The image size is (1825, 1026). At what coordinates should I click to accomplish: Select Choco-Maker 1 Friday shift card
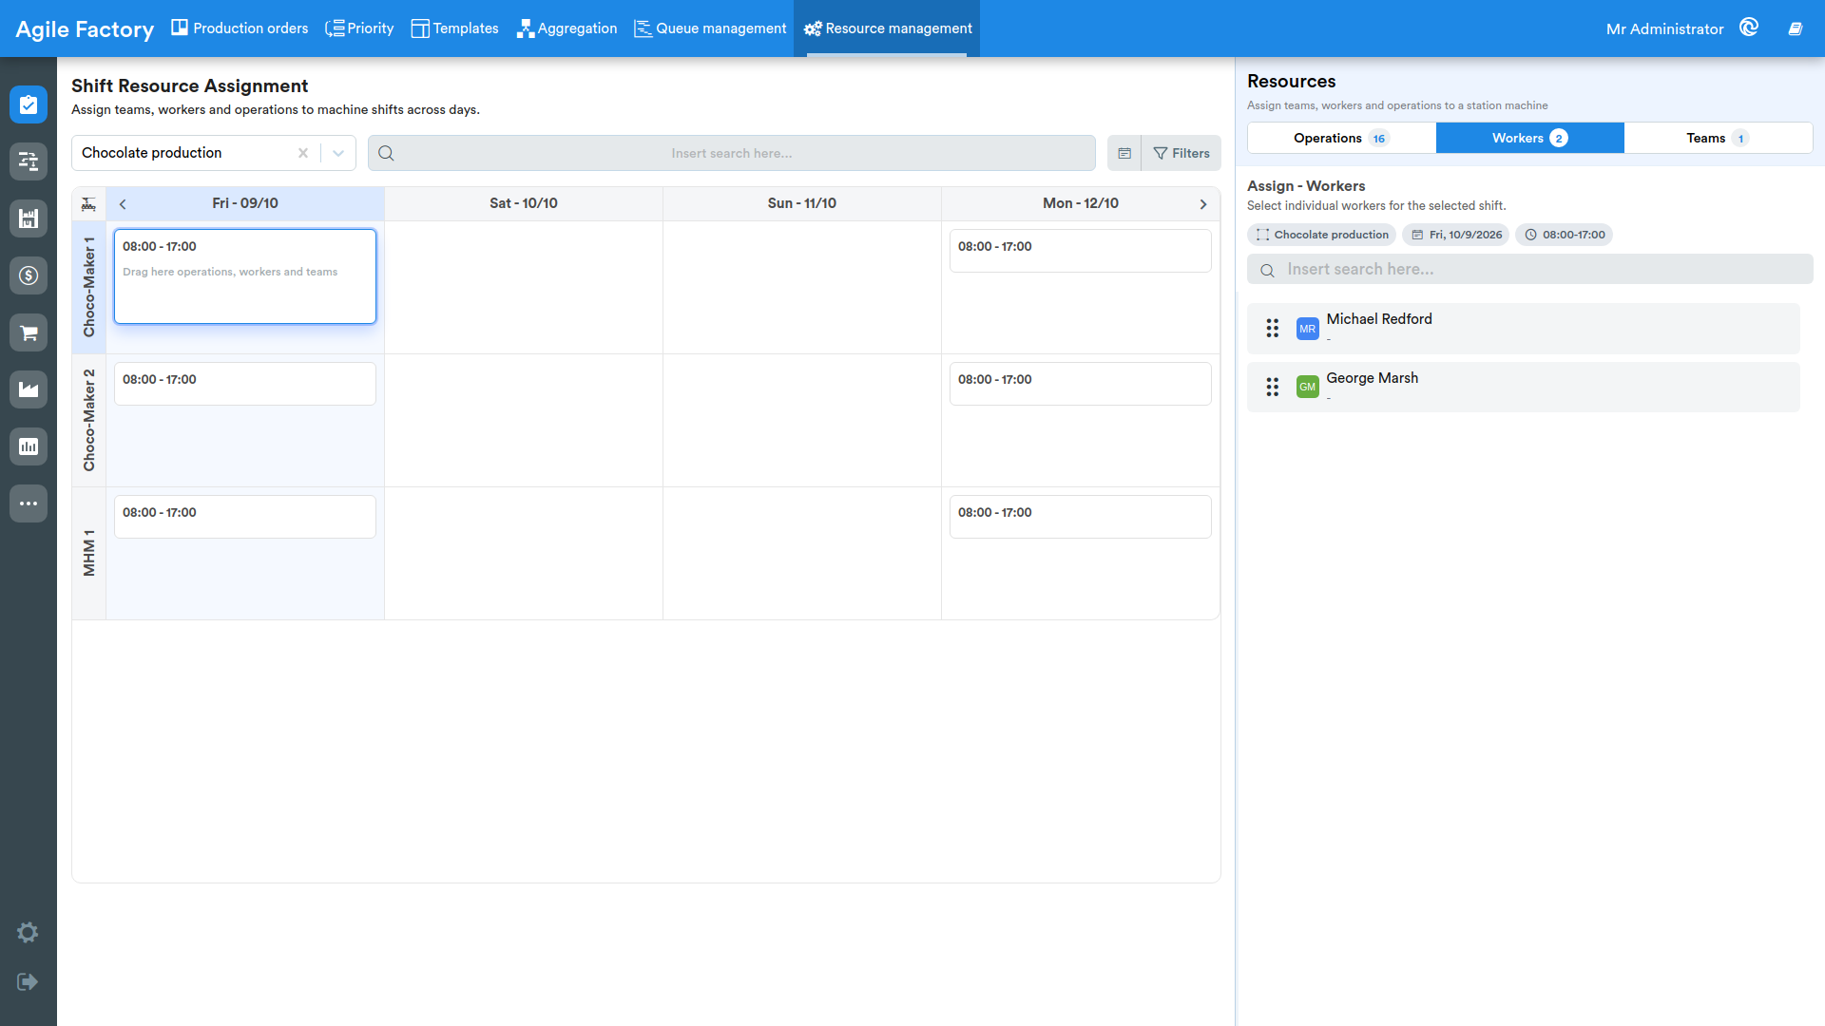245,276
